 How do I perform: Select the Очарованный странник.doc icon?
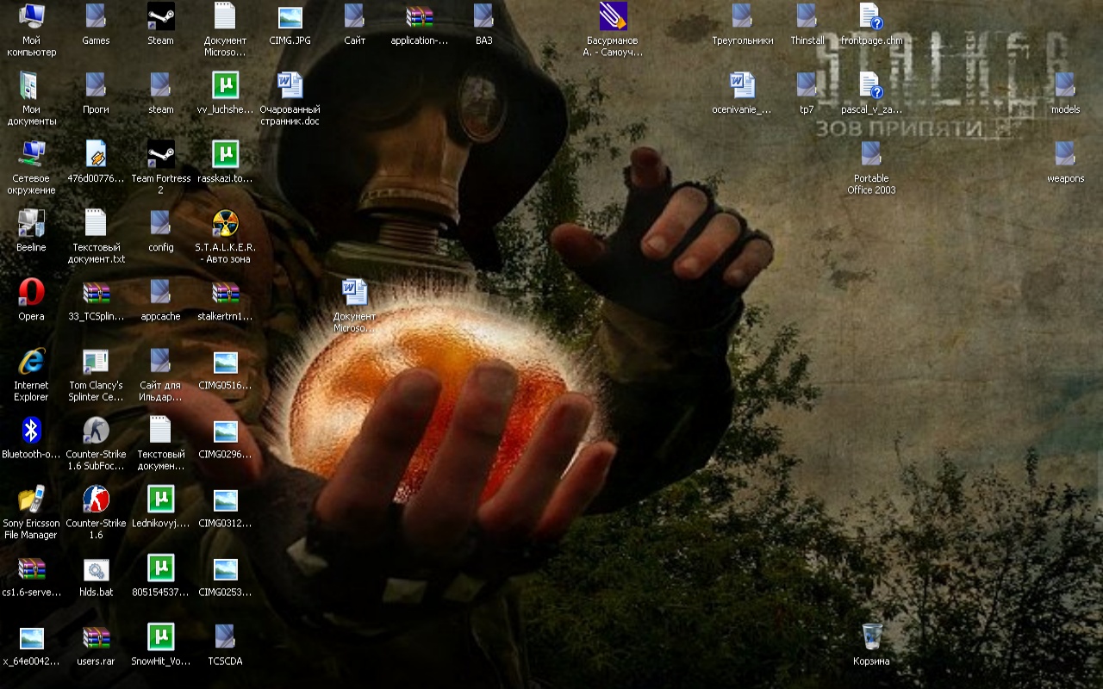click(290, 84)
